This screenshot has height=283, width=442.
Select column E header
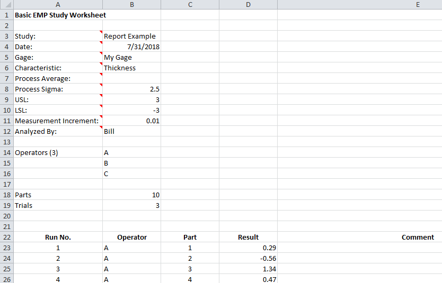(x=360, y=5)
